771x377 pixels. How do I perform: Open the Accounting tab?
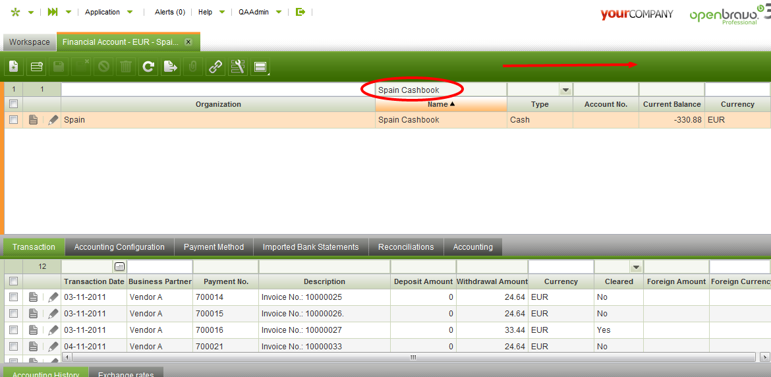click(x=473, y=247)
